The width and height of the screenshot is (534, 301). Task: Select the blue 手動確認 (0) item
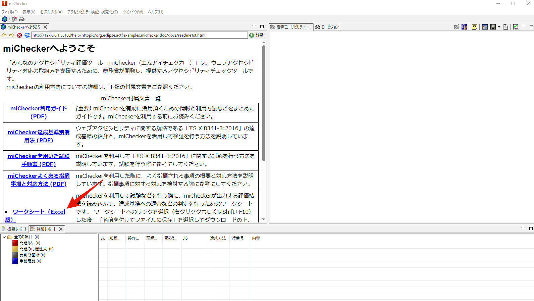pos(27,261)
